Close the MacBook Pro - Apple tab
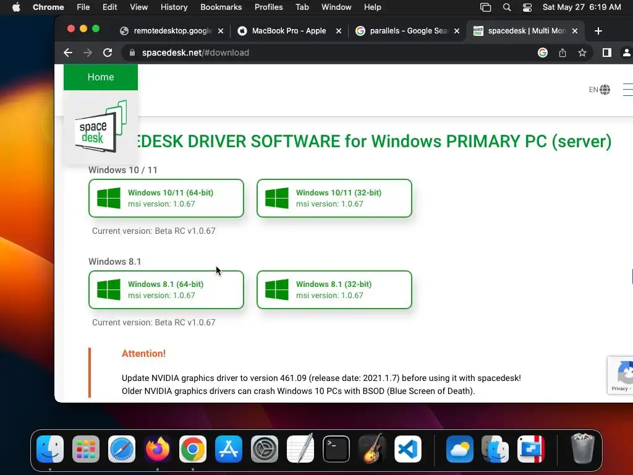The image size is (633, 475). coord(339,31)
